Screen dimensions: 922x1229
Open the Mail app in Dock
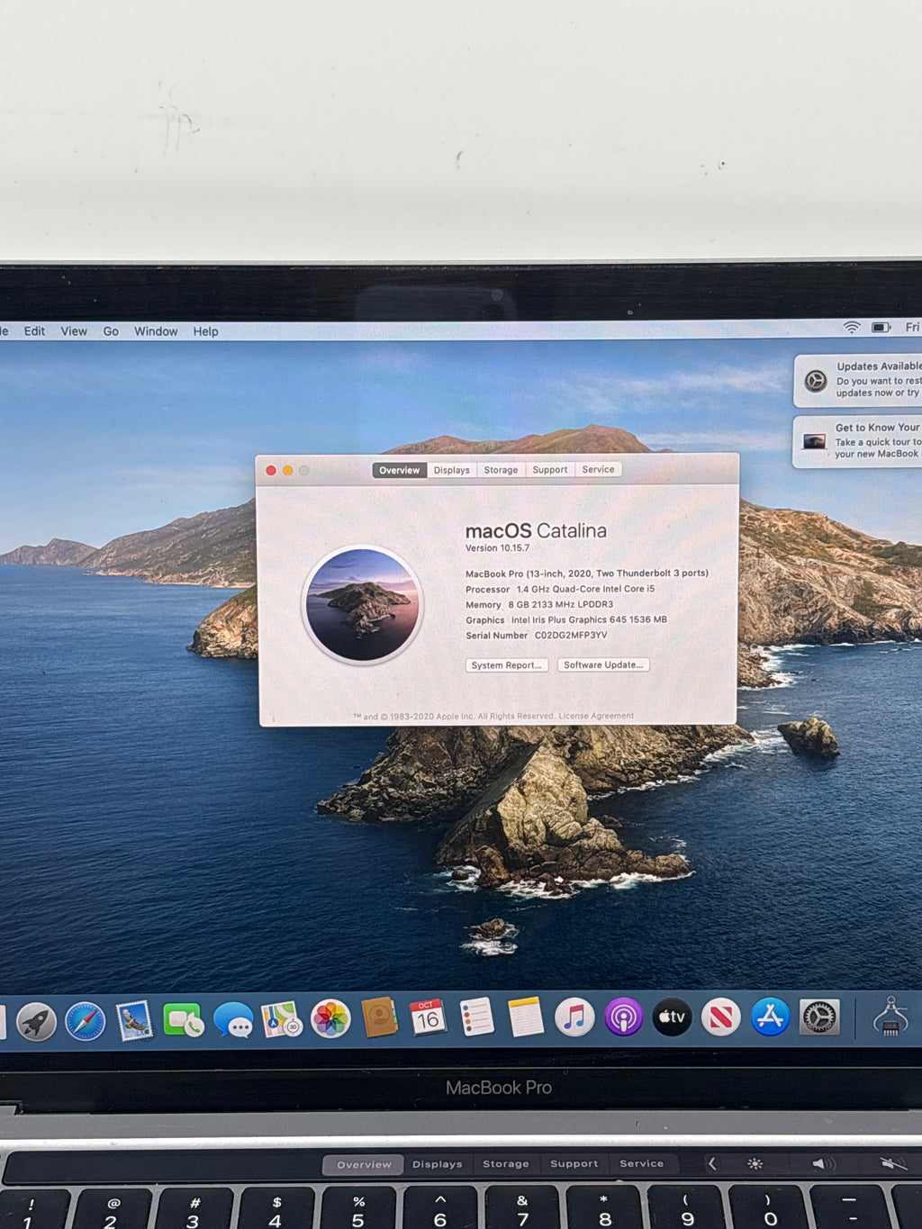pos(134,1022)
